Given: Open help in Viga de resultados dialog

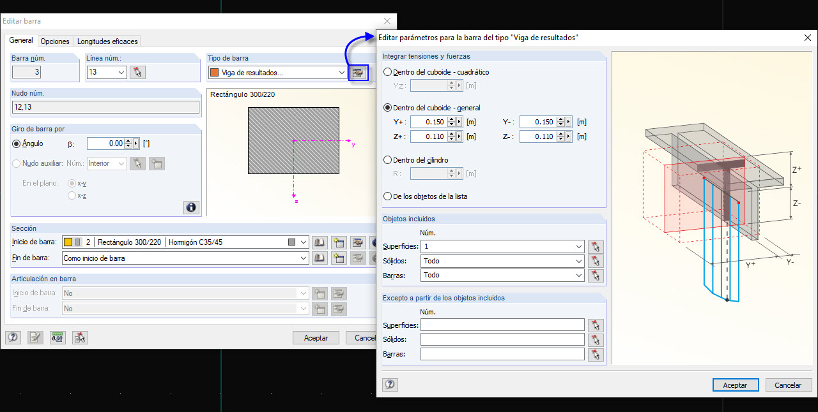Looking at the screenshot, I should coord(390,385).
